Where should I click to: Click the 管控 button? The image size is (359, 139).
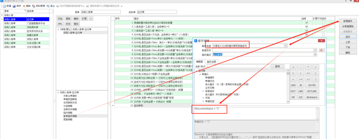click(76, 24)
